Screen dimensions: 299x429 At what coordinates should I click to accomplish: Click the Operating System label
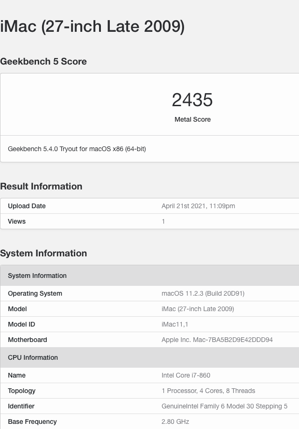click(x=35, y=294)
